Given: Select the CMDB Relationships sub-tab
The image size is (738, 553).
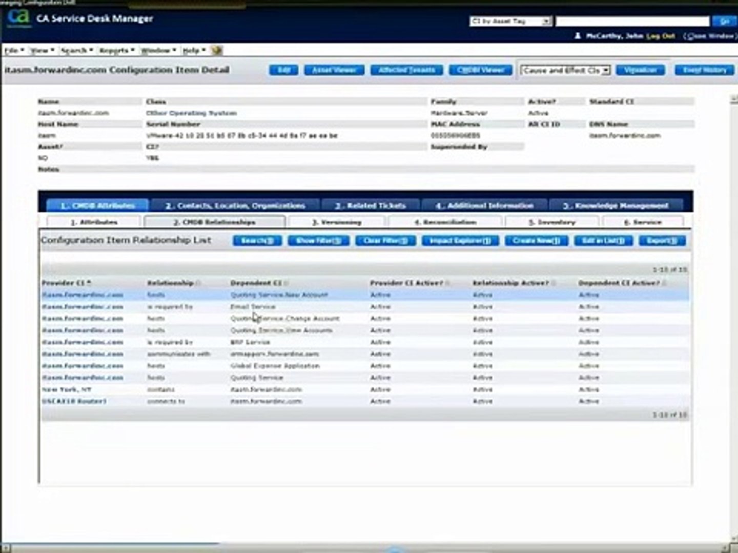Looking at the screenshot, I should coord(214,222).
